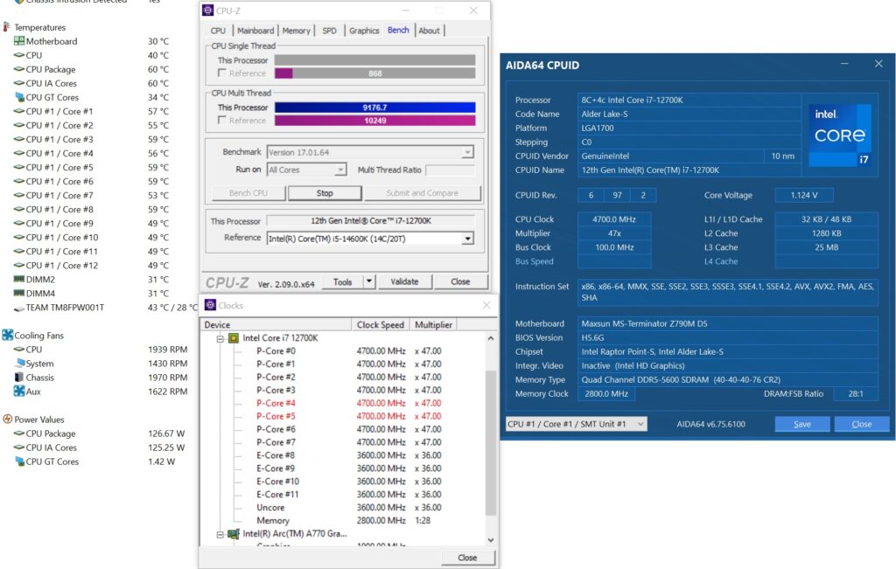The image size is (896, 569).
Task: Click the CPU IA Cores power icon
Action: (19, 448)
